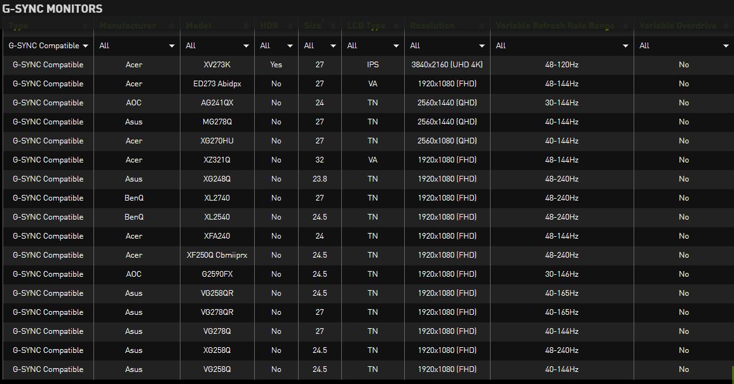
Task: Select the XFA240 model cell
Action: [x=217, y=236]
